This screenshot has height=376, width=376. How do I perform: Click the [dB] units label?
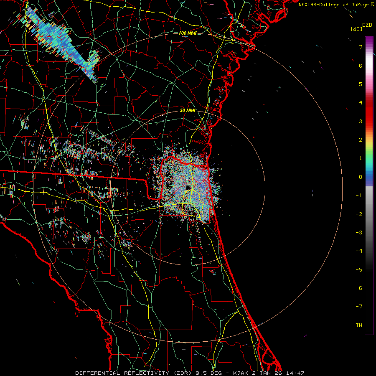(356, 29)
